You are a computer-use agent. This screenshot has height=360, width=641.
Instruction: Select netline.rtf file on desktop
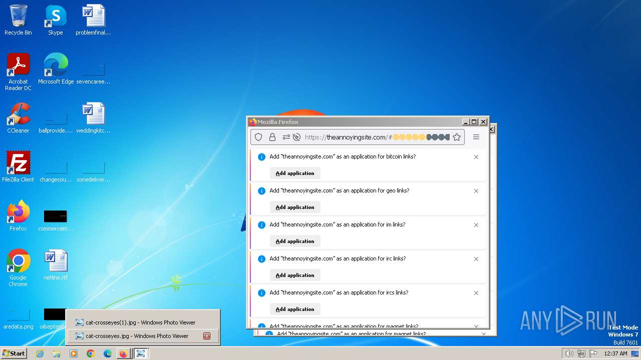coord(56,265)
